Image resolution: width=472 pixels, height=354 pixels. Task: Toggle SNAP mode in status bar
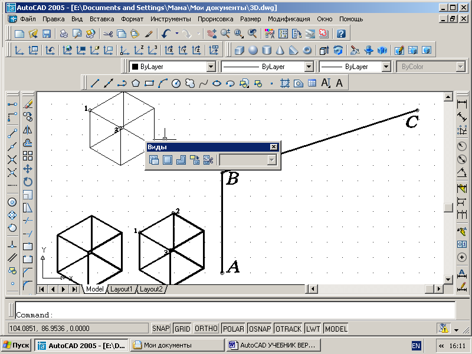tap(160, 329)
